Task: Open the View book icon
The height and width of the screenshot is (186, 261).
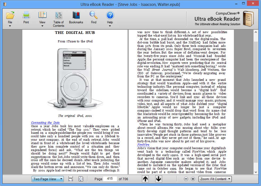Action: [42, 15]
